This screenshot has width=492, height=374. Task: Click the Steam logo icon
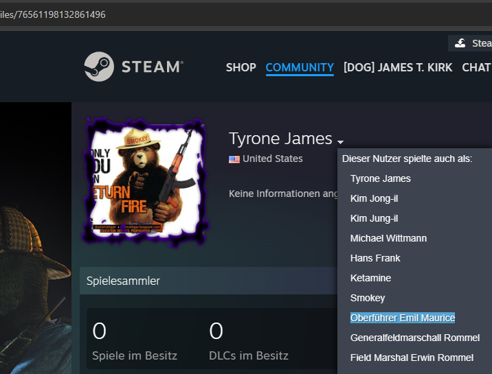pyautogui.click(x=99, y=67)
